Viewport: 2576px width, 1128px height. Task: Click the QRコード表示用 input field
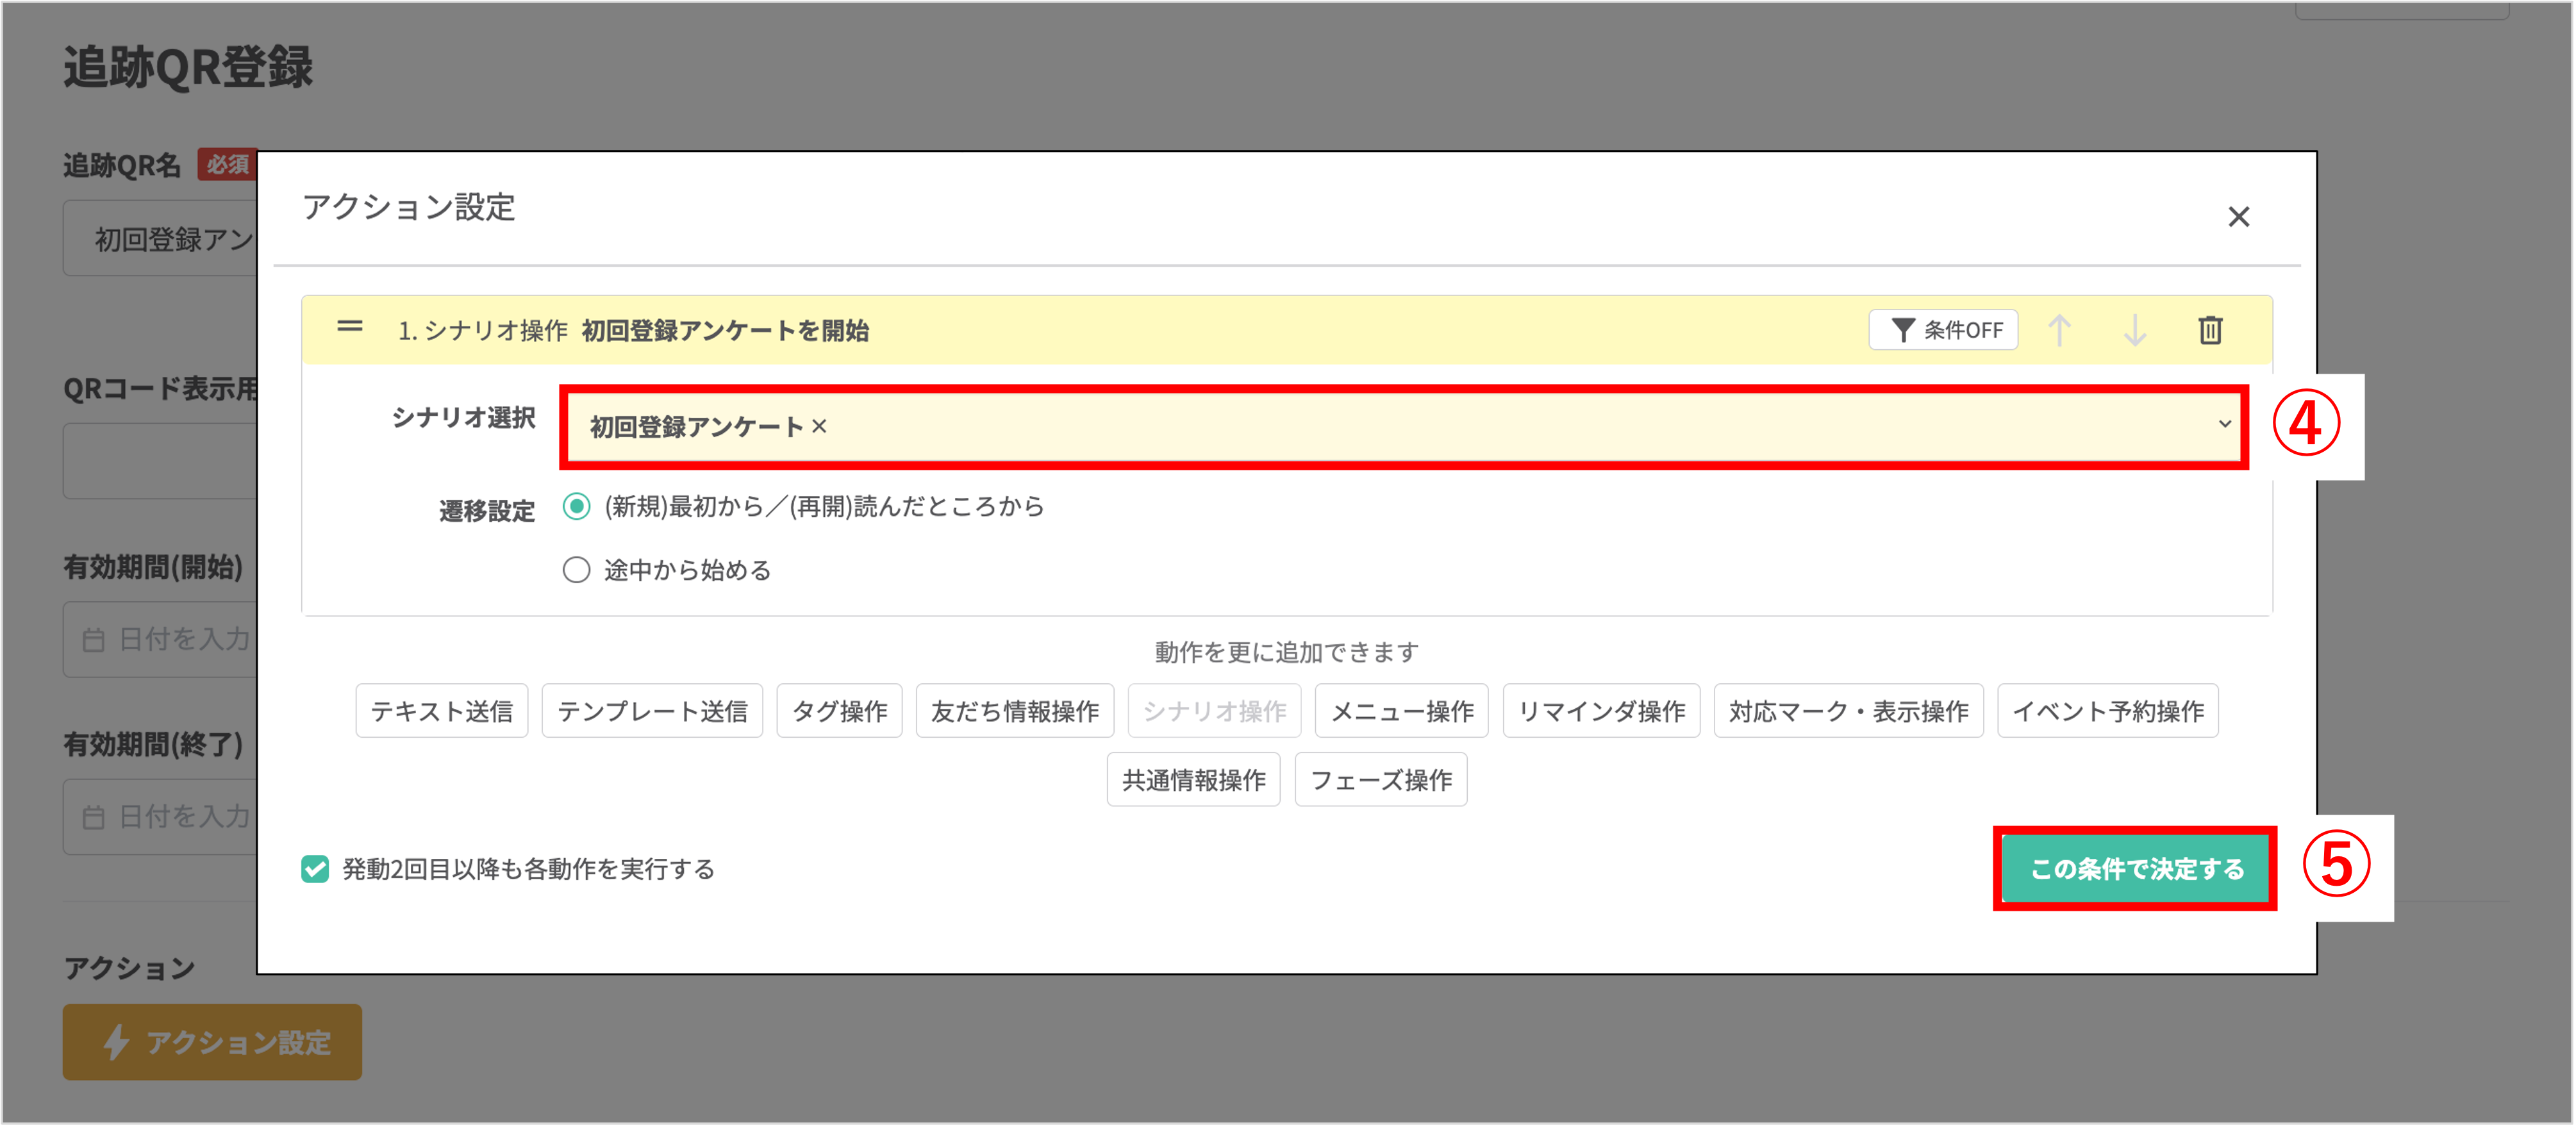pyautogui.click(x=160, y=461)
